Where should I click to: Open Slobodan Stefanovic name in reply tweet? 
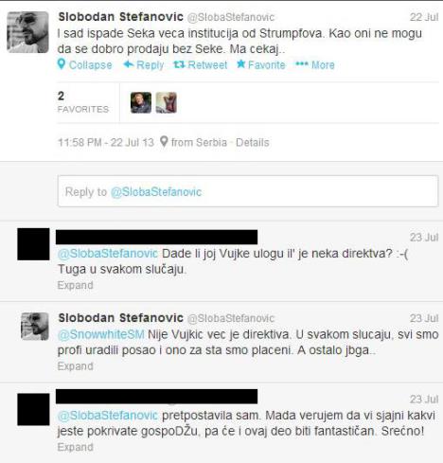(x=121, y=317)
